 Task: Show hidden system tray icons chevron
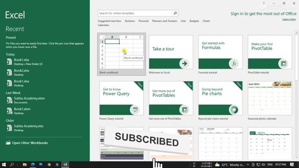pyautogui.click(x=248, y=165)
